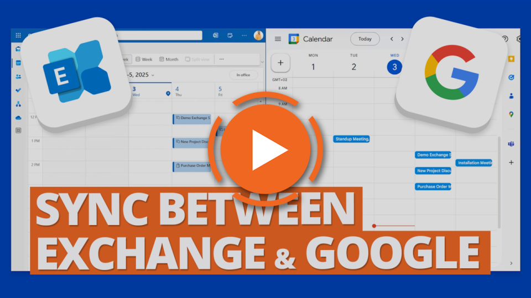The height and width of the screenshot is (298, 531).
Task: Open Mail in the Outlook left sidebar
Action: 18,49
